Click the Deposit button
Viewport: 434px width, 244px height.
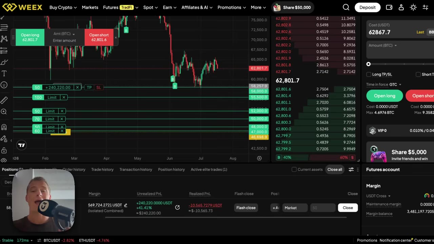tap(368, 7)
